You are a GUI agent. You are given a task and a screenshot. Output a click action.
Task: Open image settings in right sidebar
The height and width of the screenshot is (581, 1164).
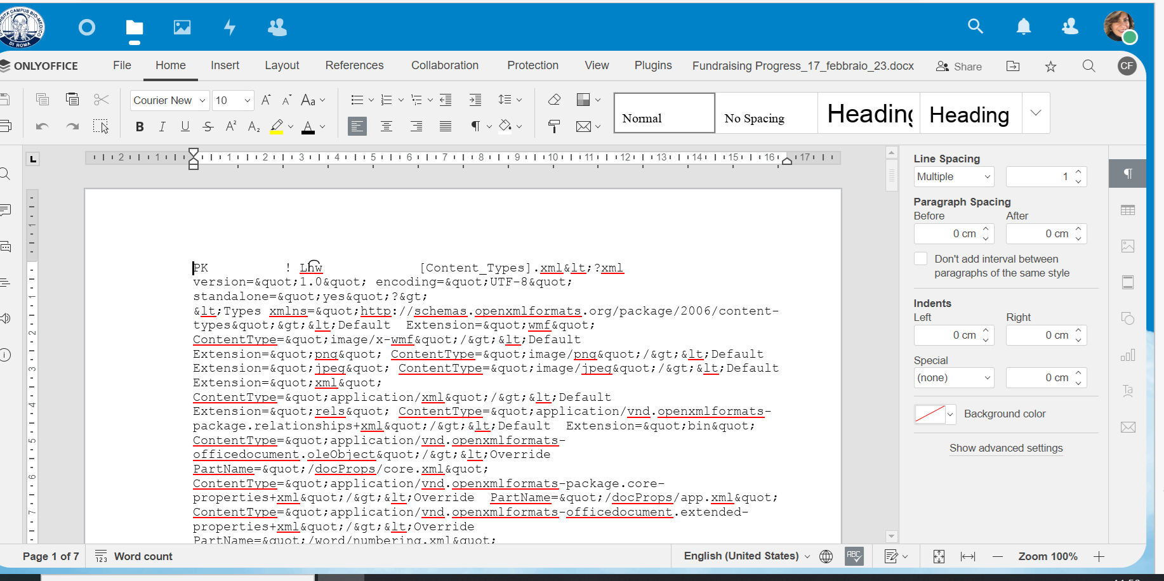click(x=1128, y=246)
